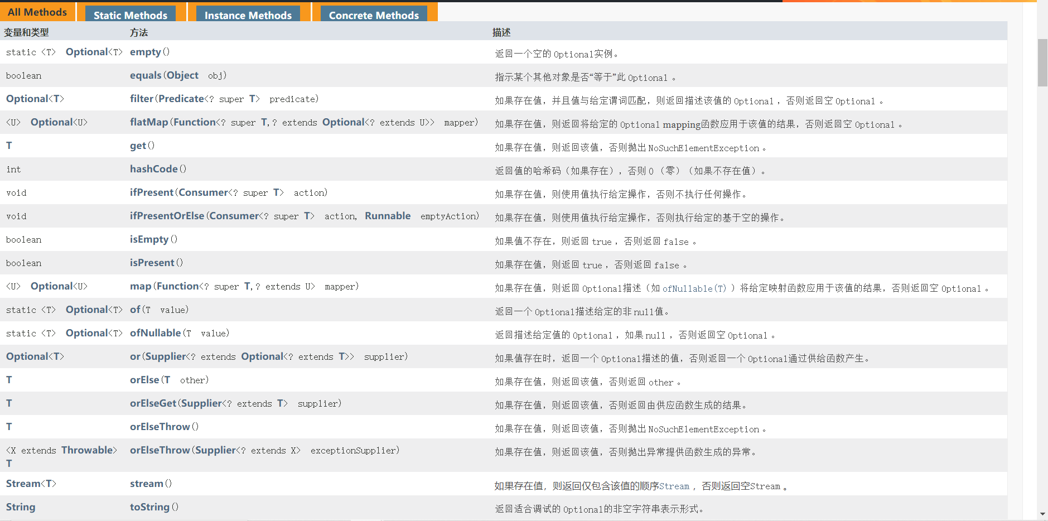The image size is (1048, 521).
Task: Select the Instance Methods tab
Action: coord(248,14)
